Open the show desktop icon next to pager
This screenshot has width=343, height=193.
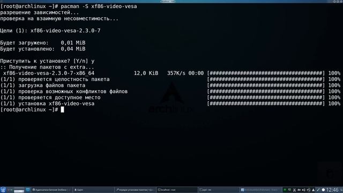tap(28, 190)
